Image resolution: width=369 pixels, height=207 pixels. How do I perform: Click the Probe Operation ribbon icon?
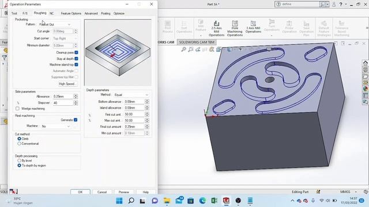click(x=289, y=27)
